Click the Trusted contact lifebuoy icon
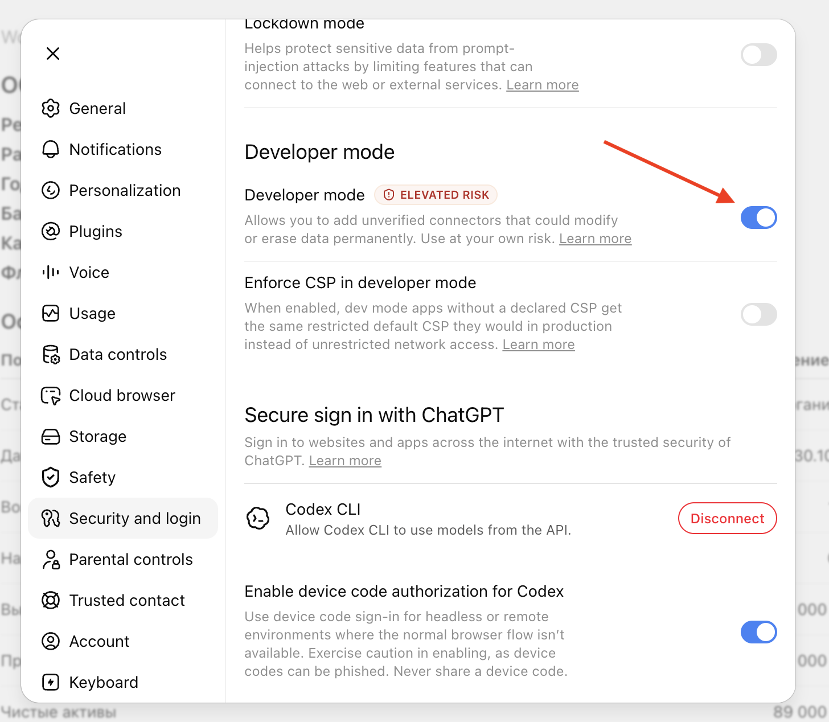Image resolution: width=829 pixels, height=722 pixels. (x=51, y=600)
